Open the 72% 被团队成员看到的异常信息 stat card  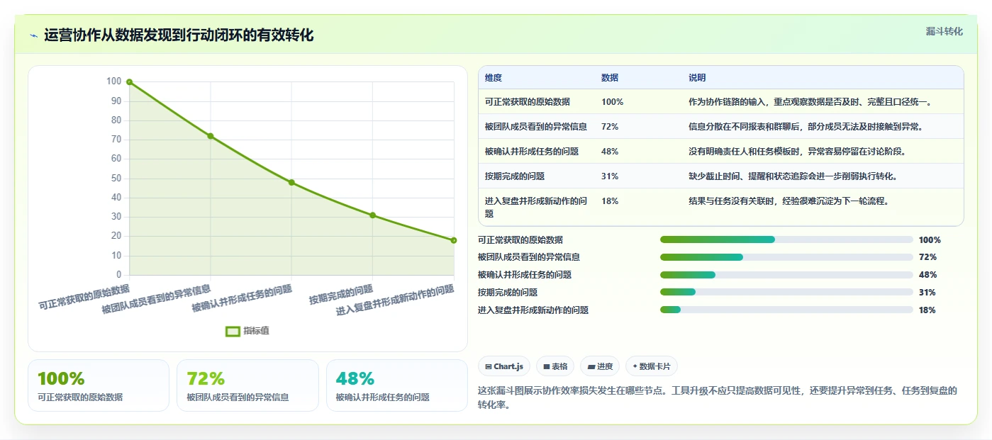247,385
